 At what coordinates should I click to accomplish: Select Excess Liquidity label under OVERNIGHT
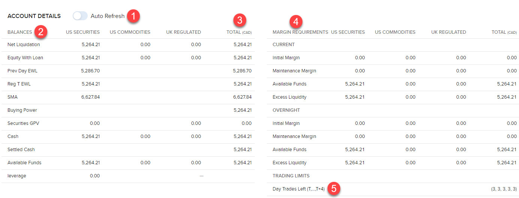[x=290, y=163]
